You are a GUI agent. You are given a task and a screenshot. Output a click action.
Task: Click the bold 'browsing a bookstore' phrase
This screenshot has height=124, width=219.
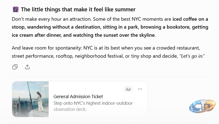click(165, 27)
